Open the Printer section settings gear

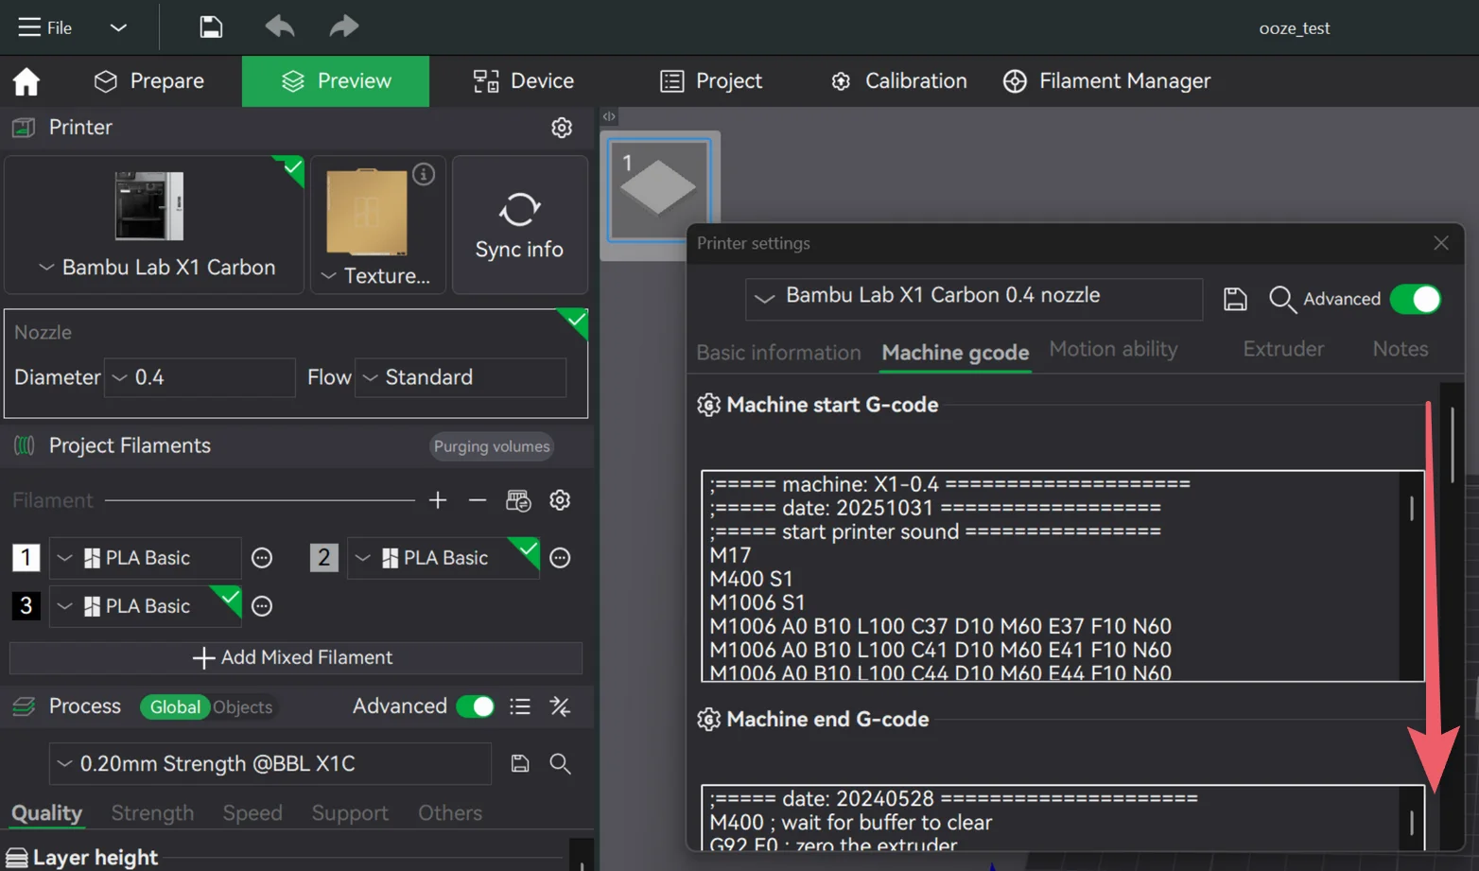click(x=562, y=128)
